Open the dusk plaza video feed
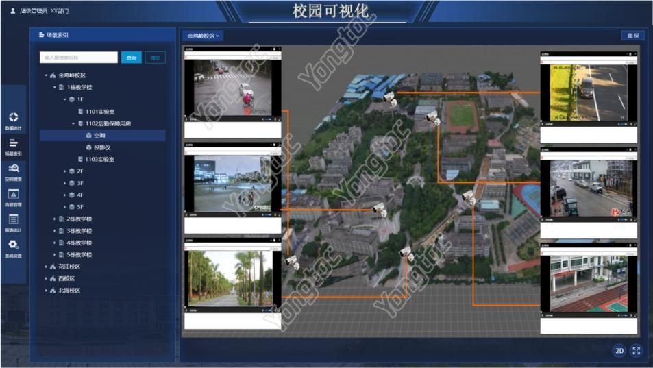The height and width of the screenshot is (368, 653). (x=233, y=184)
